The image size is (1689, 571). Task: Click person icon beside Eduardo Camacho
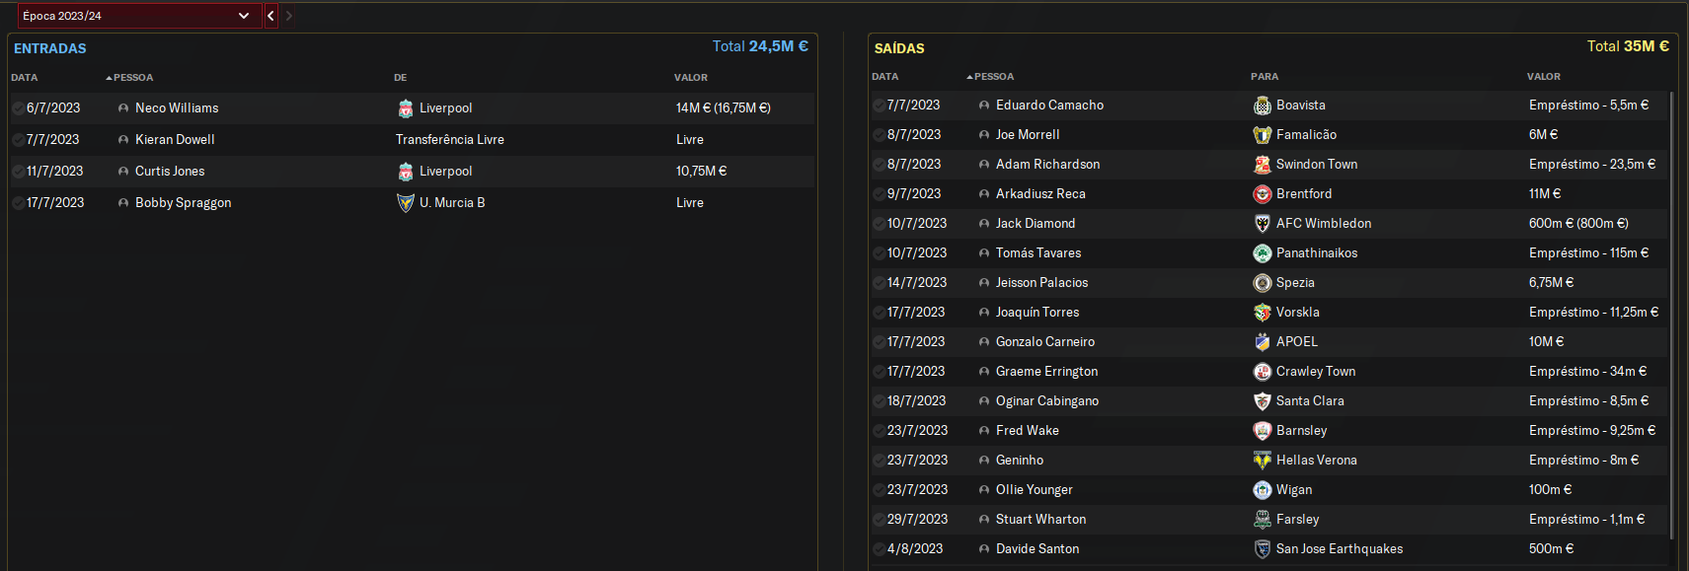click(984, 106)
